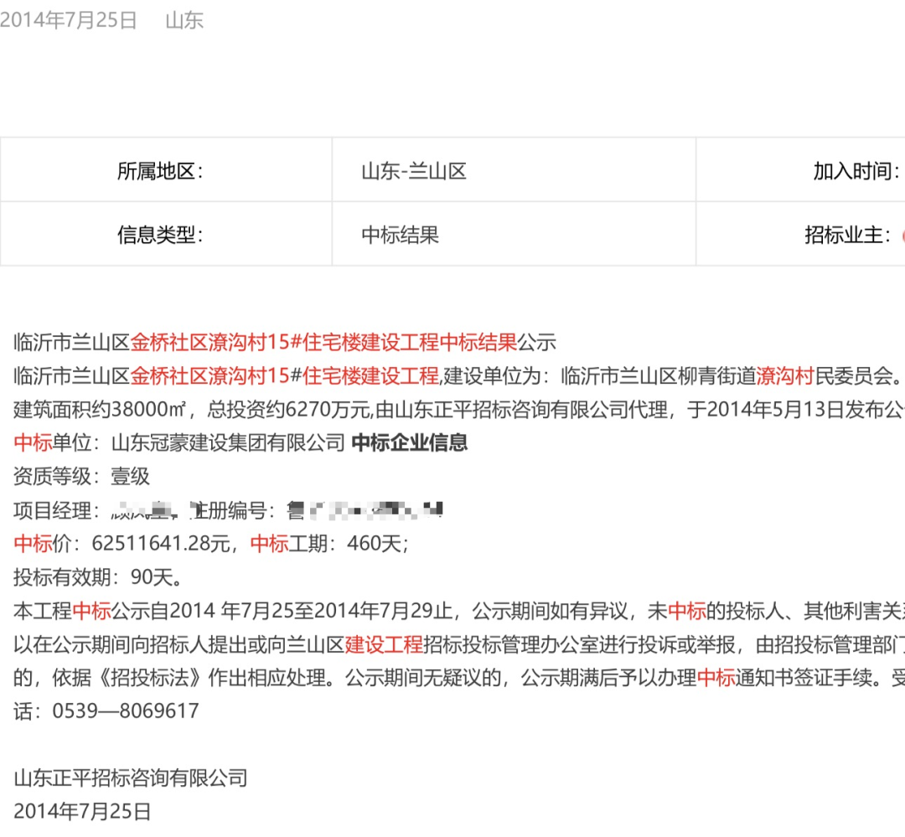This screenshot has width=905, height=837.
Task: Click the 460天 duration value
Action: click(374, 543)
